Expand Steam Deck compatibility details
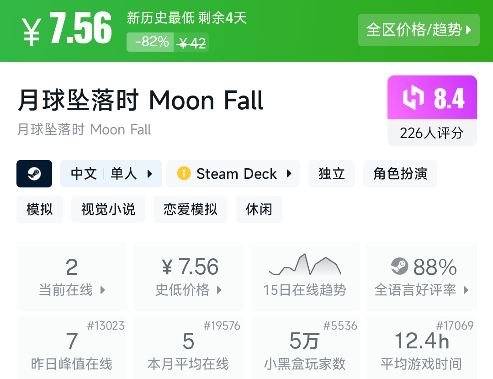 (x=289, y=174)
